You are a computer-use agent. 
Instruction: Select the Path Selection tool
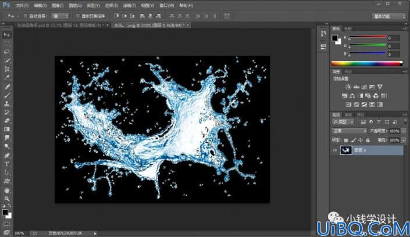[7, 173]
